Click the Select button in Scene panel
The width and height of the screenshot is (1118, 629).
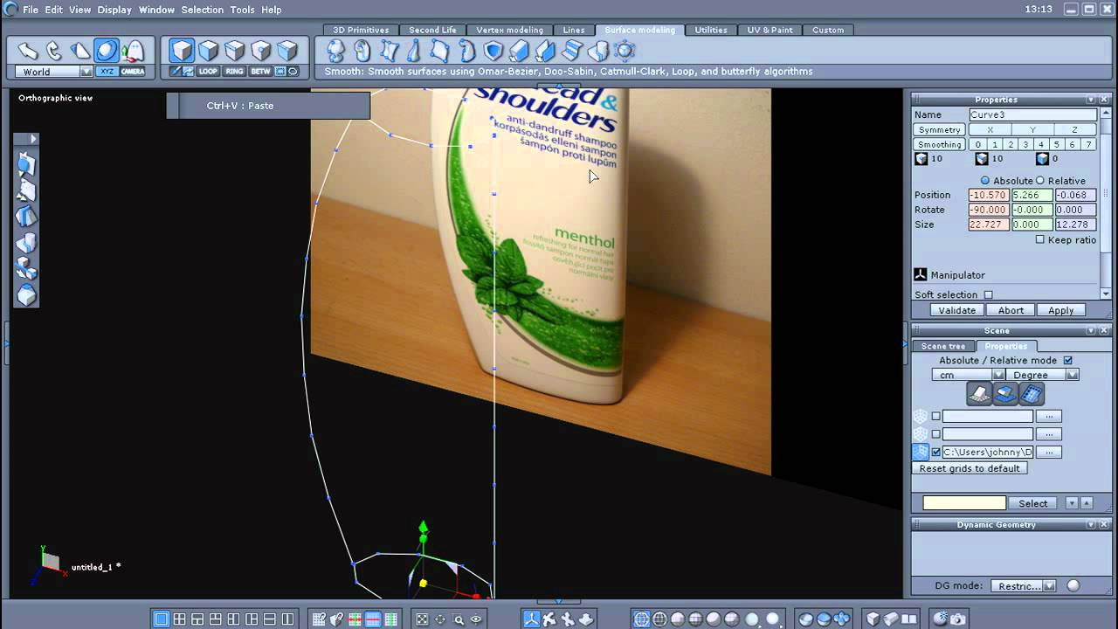(x=1033, y=503)
